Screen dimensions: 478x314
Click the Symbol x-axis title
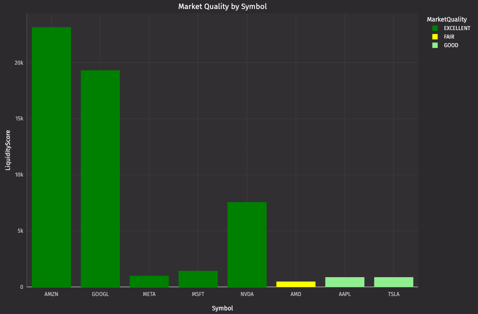coord(223,308)
